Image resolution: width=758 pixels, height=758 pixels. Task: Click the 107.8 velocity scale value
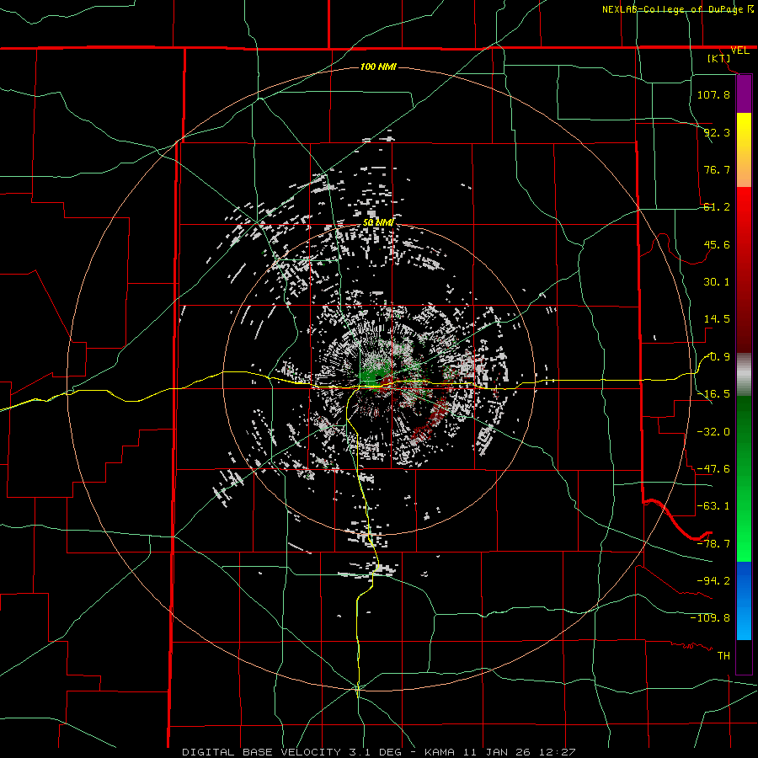(x=713, y=94)
